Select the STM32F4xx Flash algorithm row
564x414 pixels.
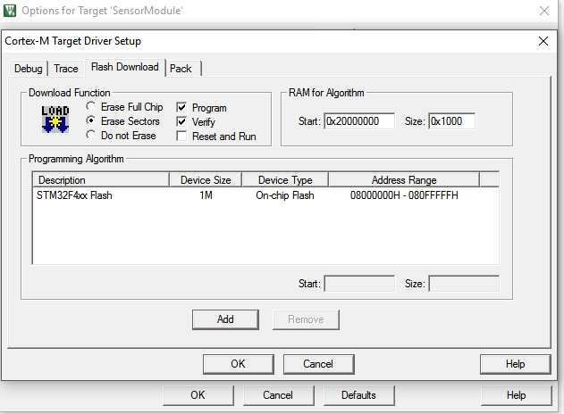coord(265,195)
